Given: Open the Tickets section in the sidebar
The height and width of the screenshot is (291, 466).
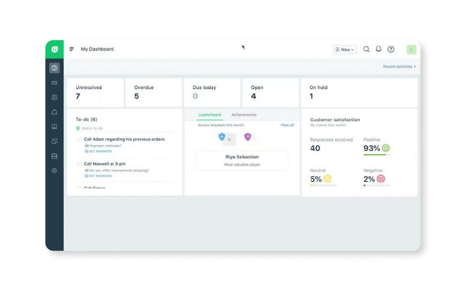Looking at the screenshot, I should (54, 83).
